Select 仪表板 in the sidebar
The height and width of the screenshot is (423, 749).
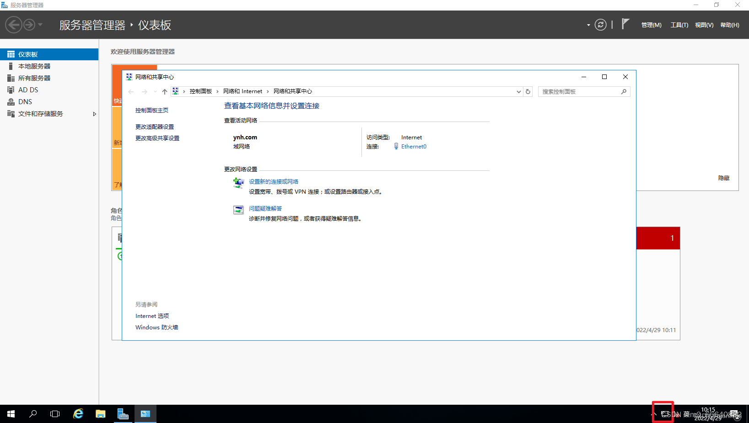point(49,54)
